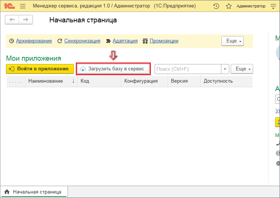This screenshot has width=280, height=198.
Task: Go forward with the right arrow
Action: click(x=26, y=20)
